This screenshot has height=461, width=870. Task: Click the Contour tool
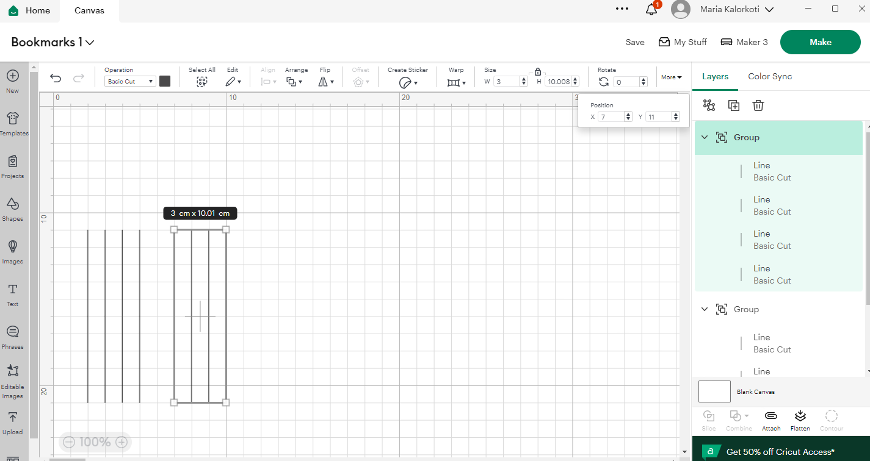pyautogui.click(x=831, y=420)
